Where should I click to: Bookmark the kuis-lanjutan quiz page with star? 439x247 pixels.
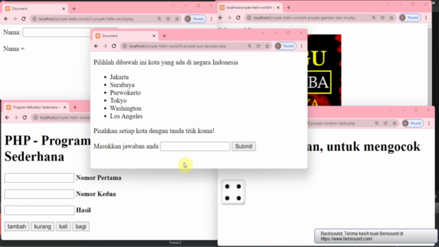[267, 46]
